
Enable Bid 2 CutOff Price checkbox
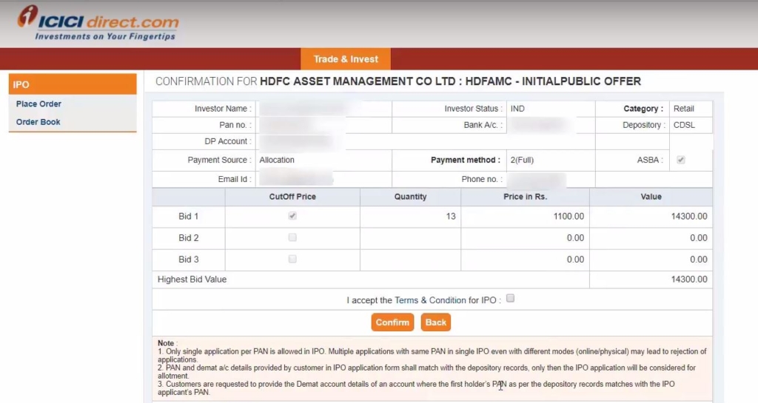pyautogui.click(x=292, y=237)
